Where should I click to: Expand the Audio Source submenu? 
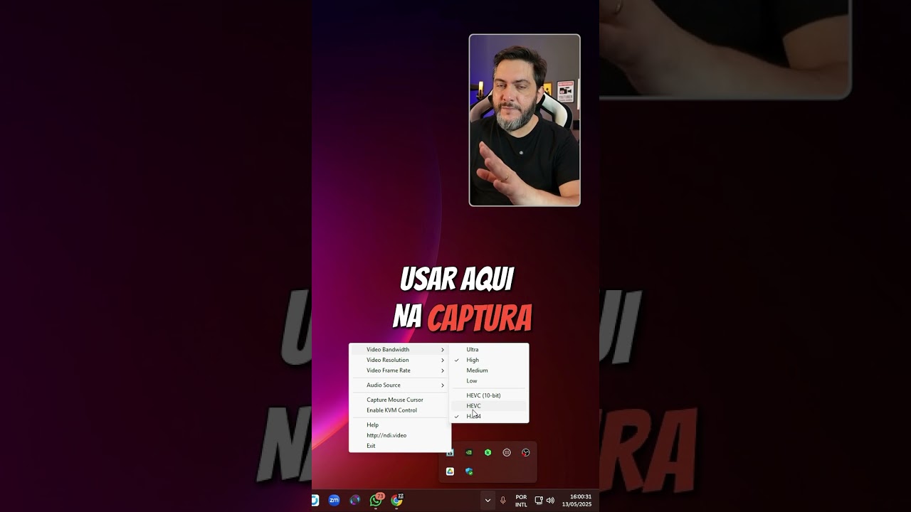[400, 385]
